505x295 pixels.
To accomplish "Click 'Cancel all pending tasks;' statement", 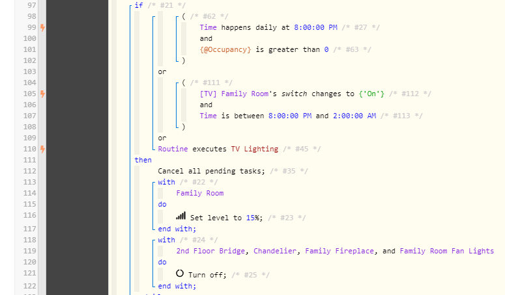I will pos(211,171).
